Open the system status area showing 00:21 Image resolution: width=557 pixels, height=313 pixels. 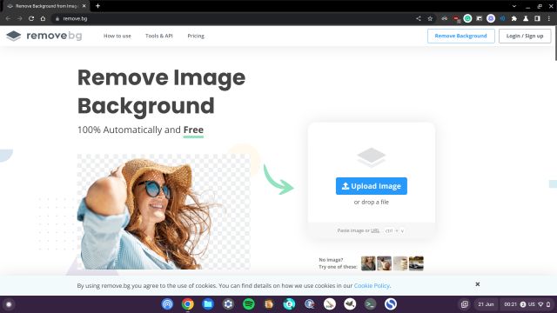tap(527, 304)
